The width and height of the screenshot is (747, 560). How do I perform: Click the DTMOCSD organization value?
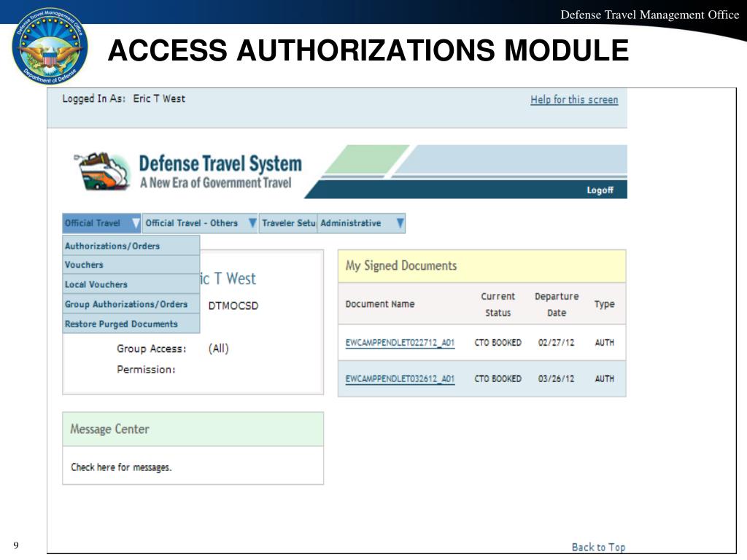click(233, 306)
